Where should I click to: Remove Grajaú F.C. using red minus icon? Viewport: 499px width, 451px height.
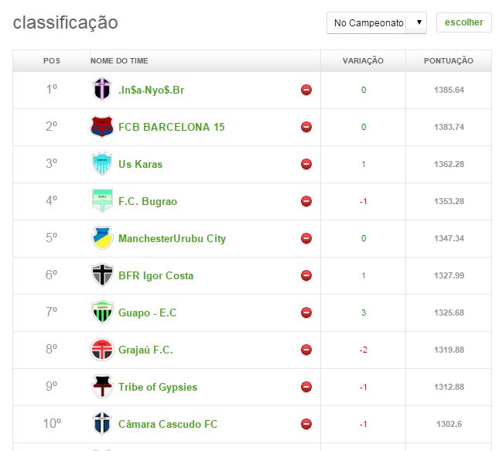pyautogui.click(x=306, y=350)
